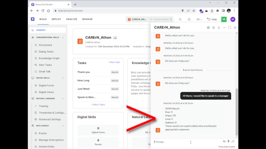Screen dimensions: 266x149
Task: Open Manage Interruptions in the sidebar
Action: (51, 140)
